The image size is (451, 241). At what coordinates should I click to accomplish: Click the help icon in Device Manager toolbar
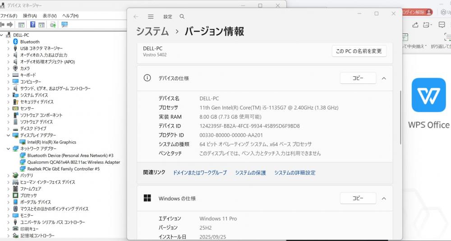[33, 25]
